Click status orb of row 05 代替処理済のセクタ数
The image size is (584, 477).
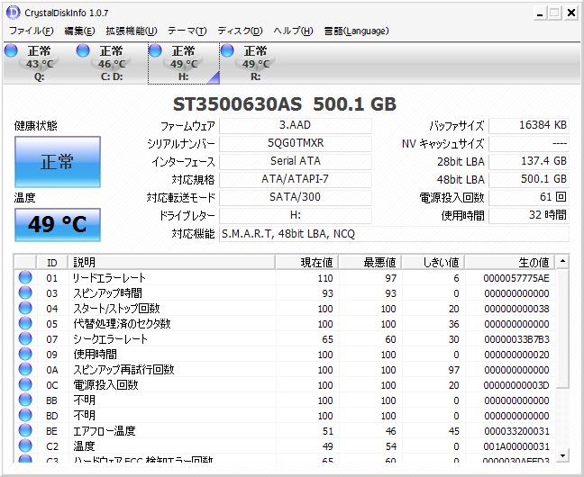25,323
